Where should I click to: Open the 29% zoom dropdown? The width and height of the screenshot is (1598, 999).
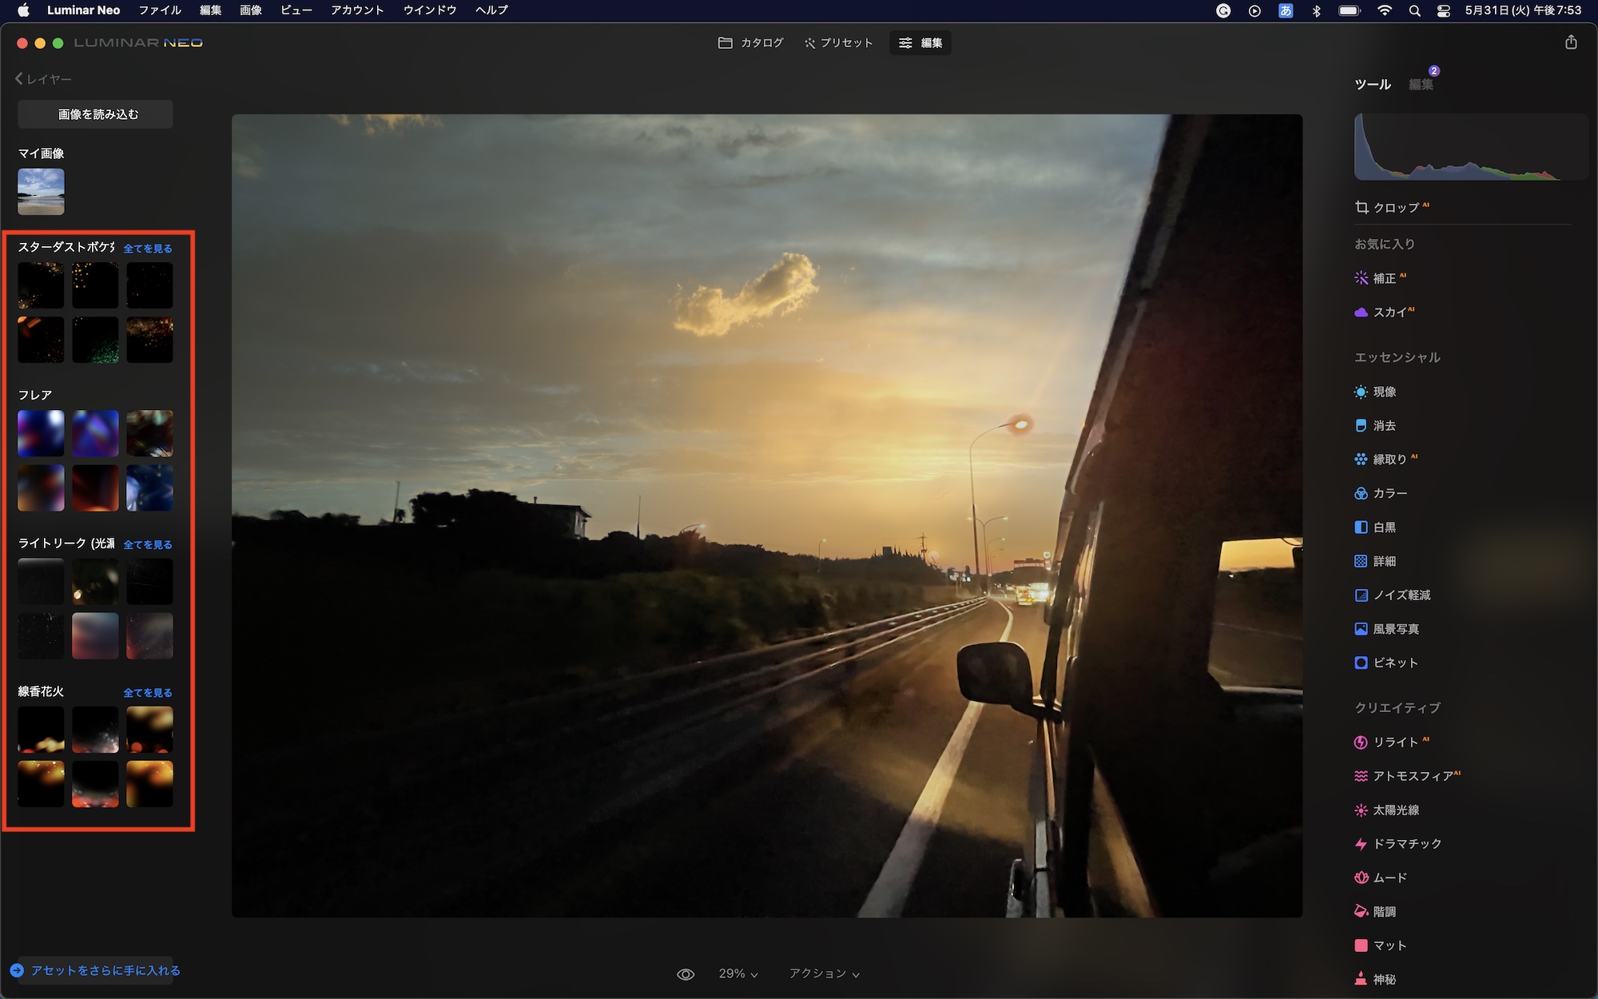pyautogui.click(x=737, y=974)
